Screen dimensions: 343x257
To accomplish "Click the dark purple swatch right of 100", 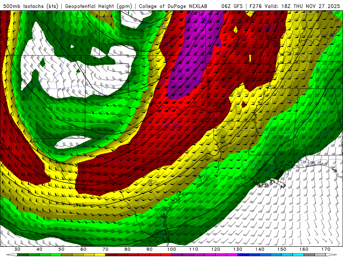I will click(x=177, y=255).
